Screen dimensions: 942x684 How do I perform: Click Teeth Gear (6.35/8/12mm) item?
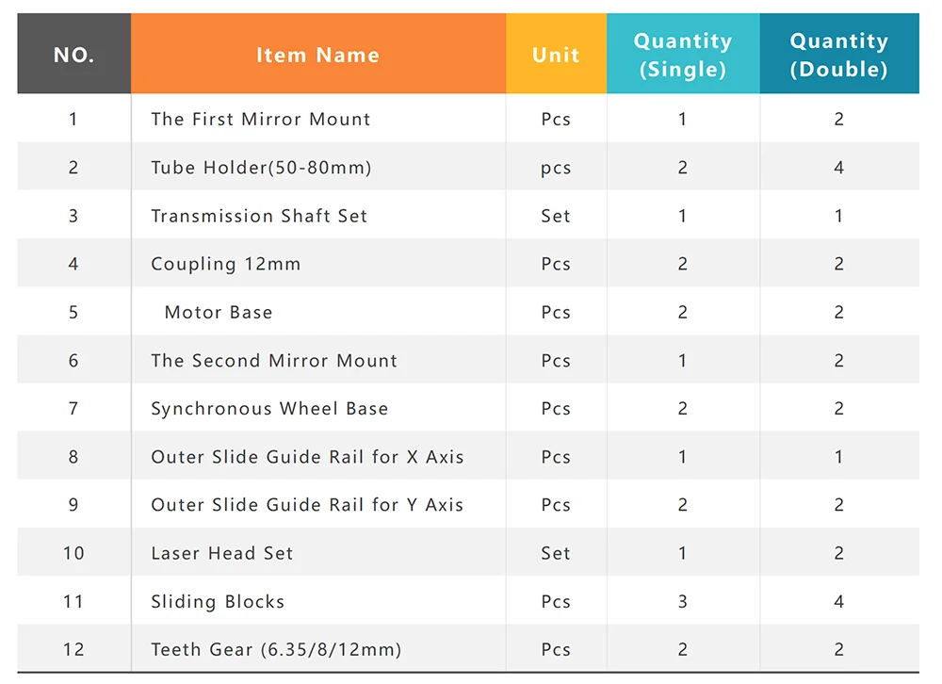pyautogui.click(x=276, y=649)
